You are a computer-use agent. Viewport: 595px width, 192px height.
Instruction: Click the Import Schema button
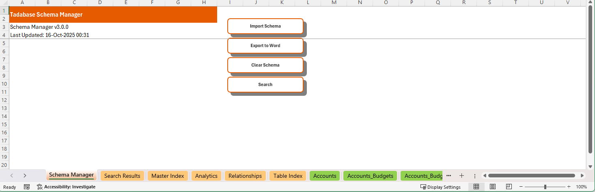click(x=265, y=26)
